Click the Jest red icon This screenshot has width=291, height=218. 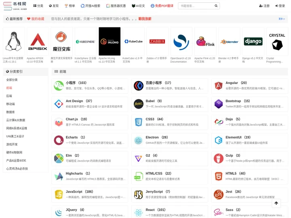click(x=219, y=195)
